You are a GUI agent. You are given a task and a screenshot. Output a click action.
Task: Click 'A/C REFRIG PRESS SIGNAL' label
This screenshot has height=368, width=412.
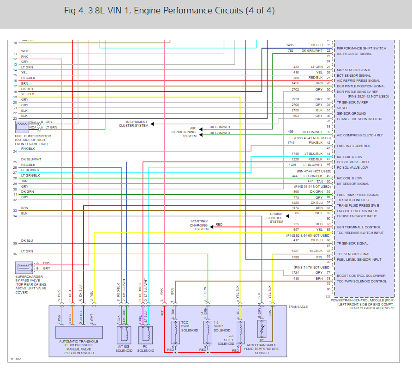[x=358, y=81]
